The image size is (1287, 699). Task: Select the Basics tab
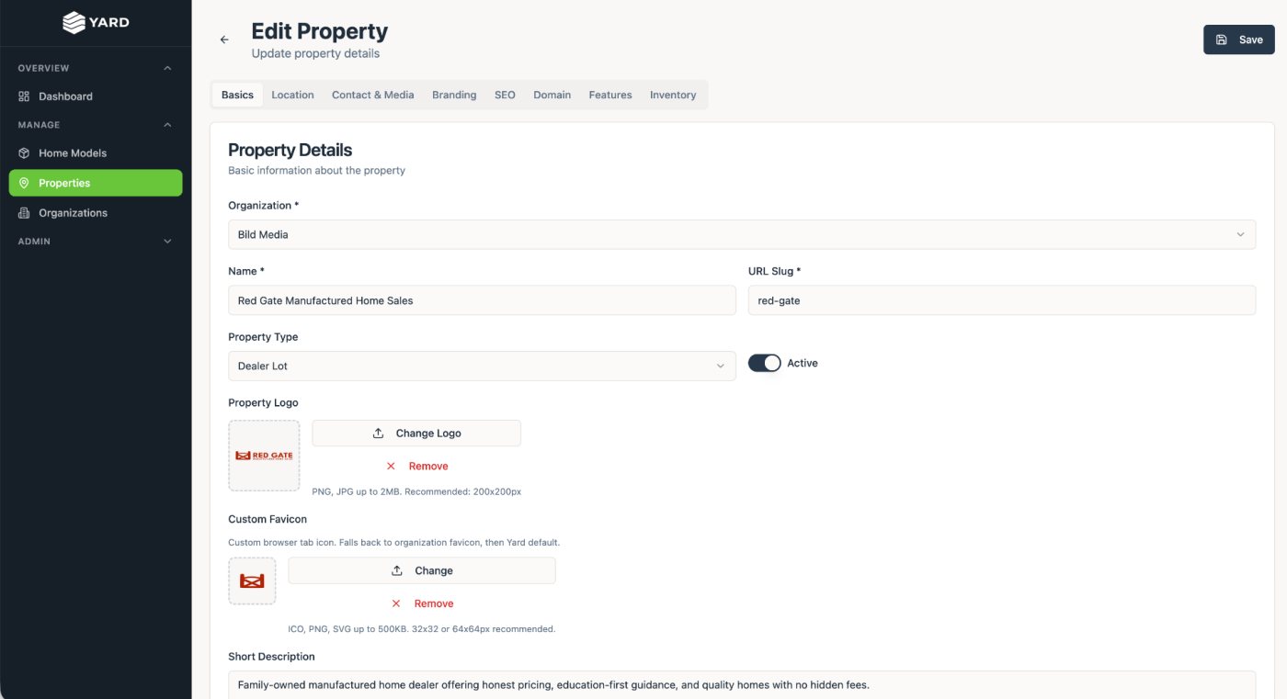pos(237,95)
